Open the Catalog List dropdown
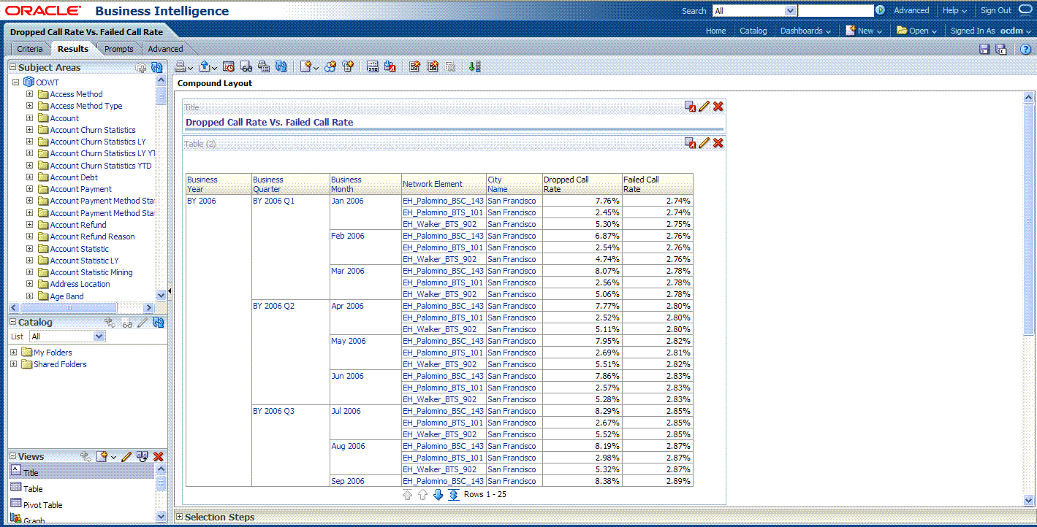The width and height of the screenshot is (1037, 527). [x=99, y=336]
